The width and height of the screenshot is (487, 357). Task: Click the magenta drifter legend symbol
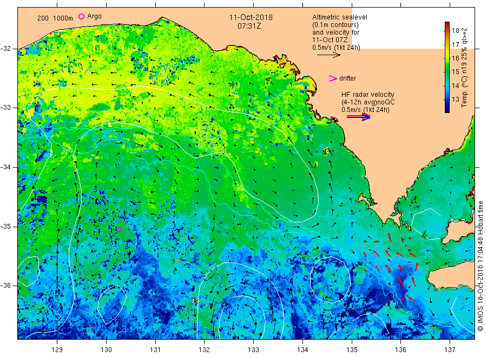pos(333,78)
